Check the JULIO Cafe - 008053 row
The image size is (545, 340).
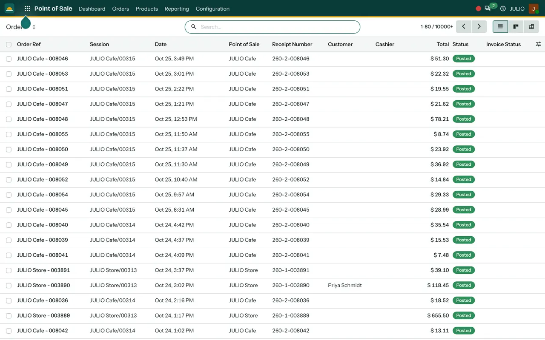9,74
